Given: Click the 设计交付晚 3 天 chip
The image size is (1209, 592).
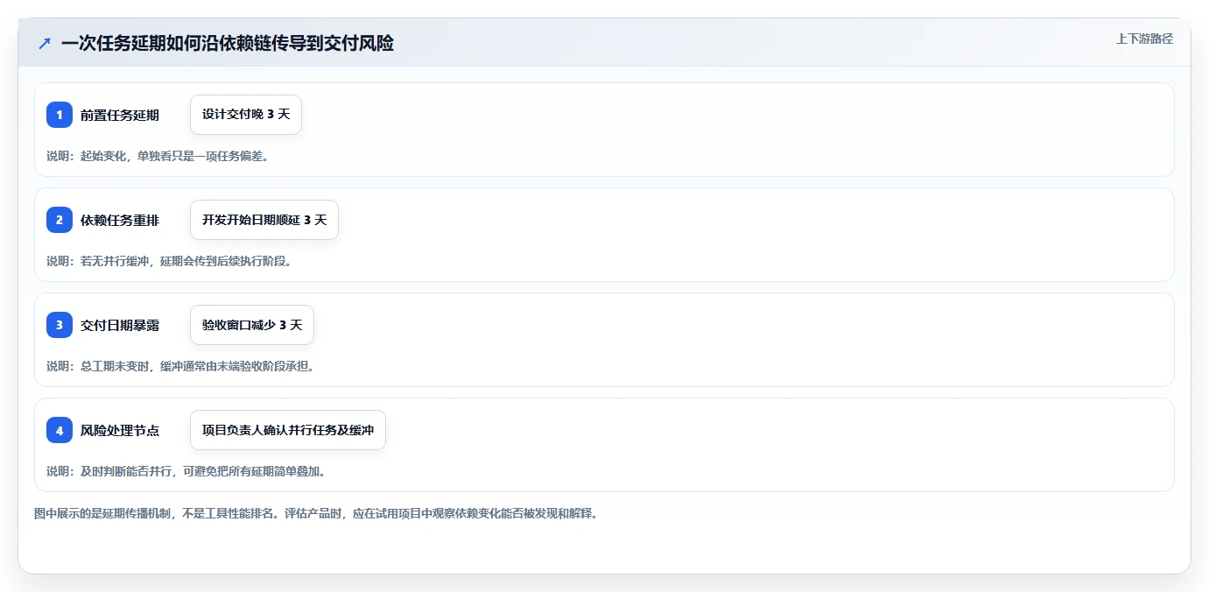Looking at the screenshot, I should (246, 115).
